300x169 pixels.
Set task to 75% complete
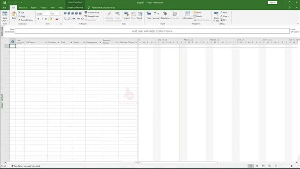point(76,14)
